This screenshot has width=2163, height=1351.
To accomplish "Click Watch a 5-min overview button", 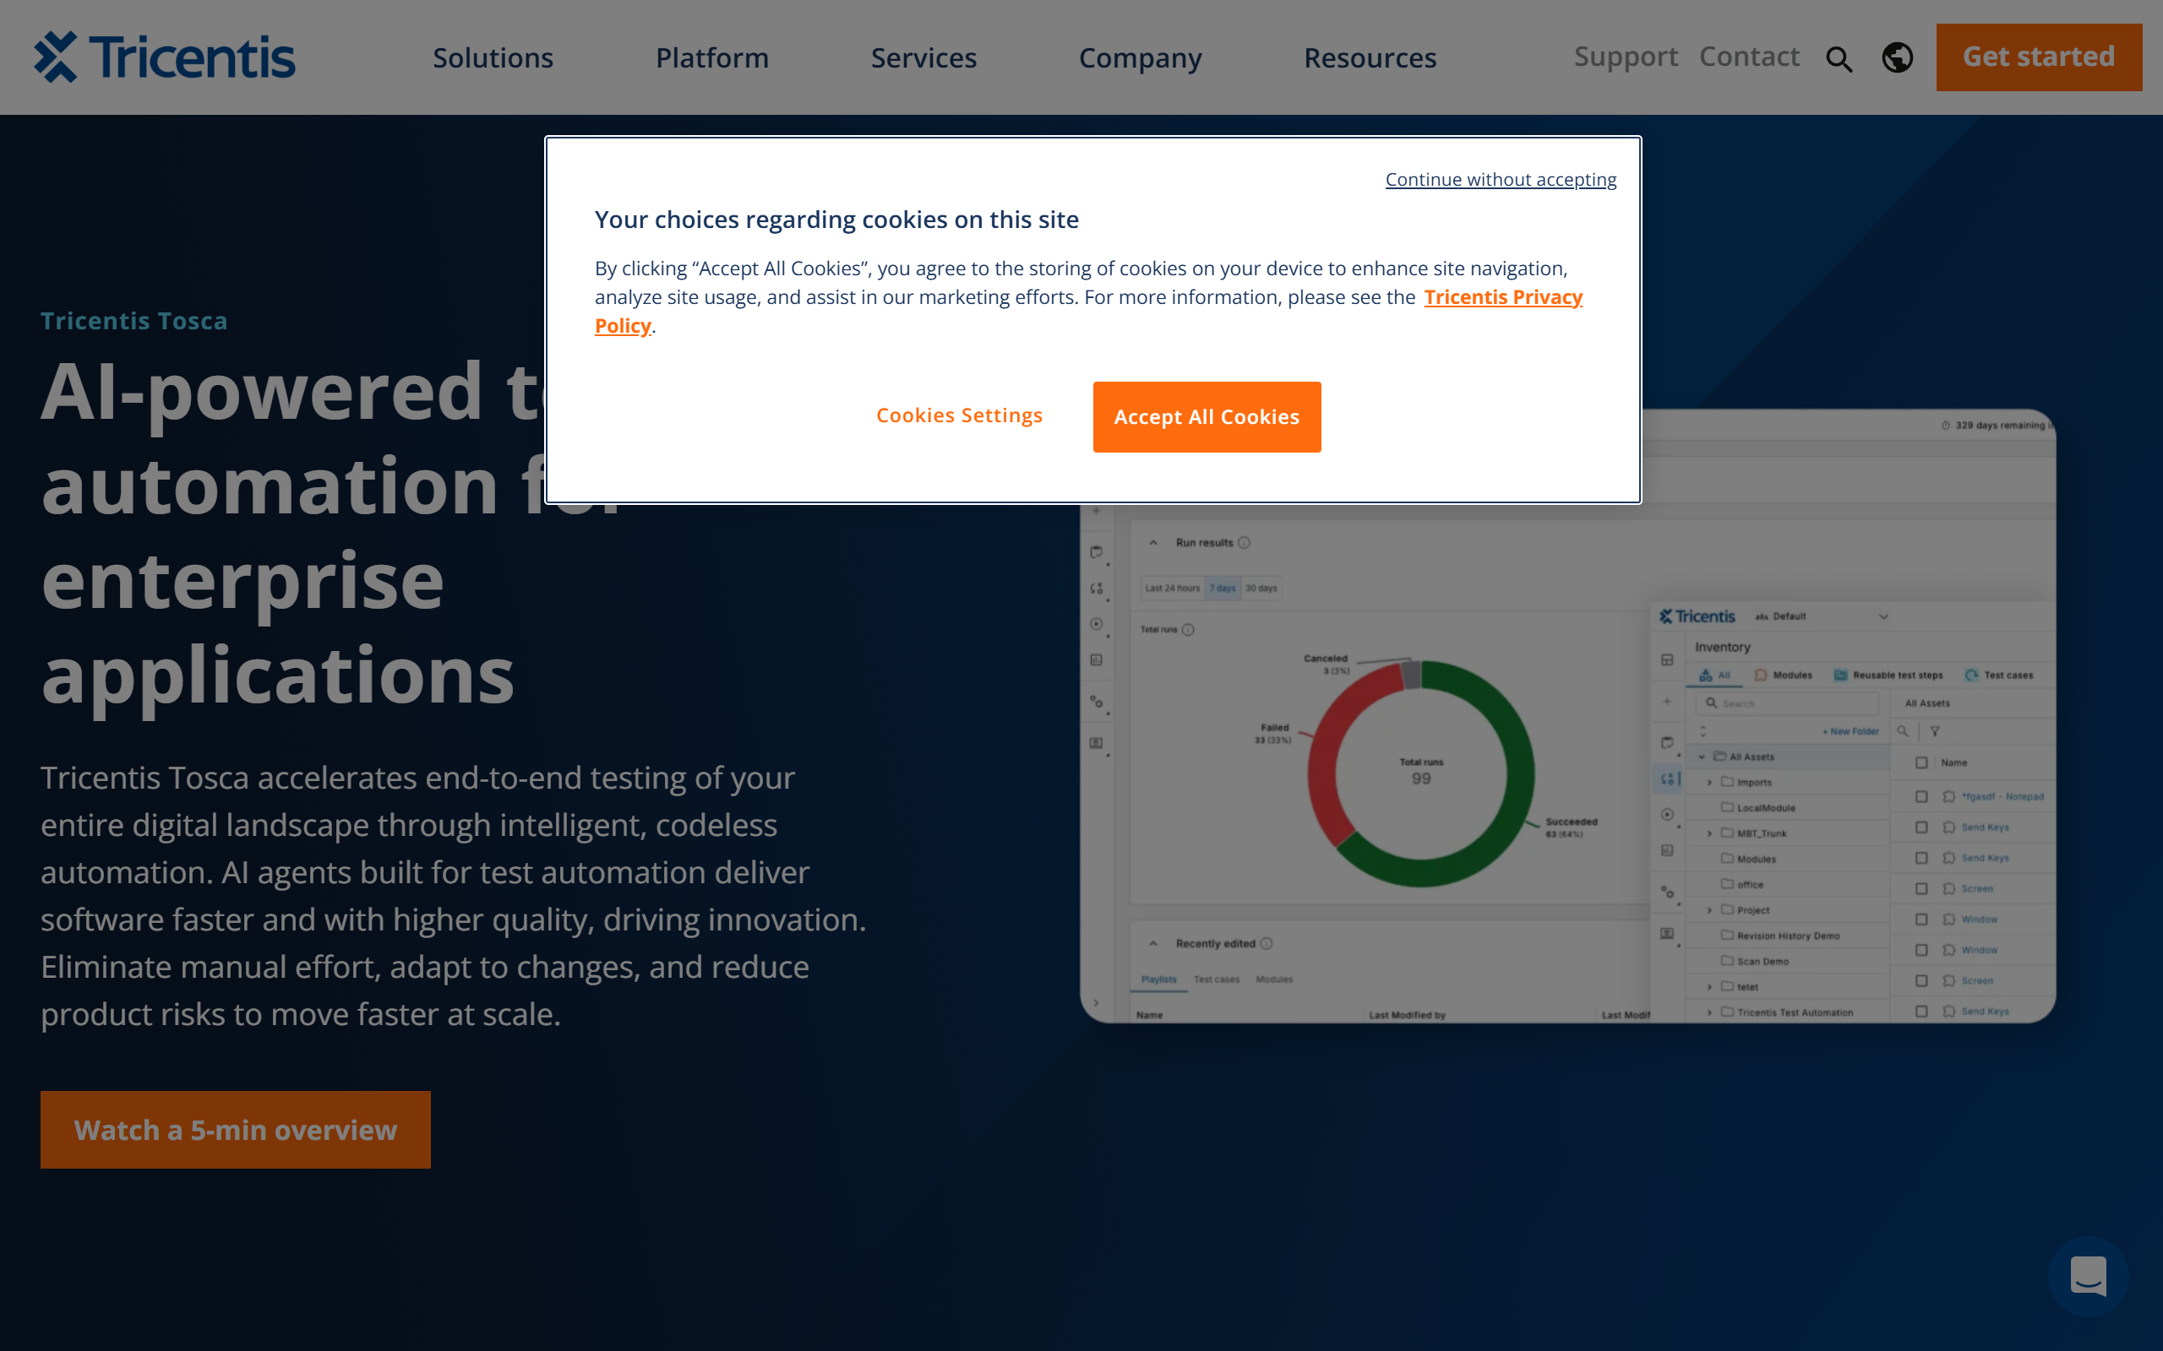I will point(235,1130).
